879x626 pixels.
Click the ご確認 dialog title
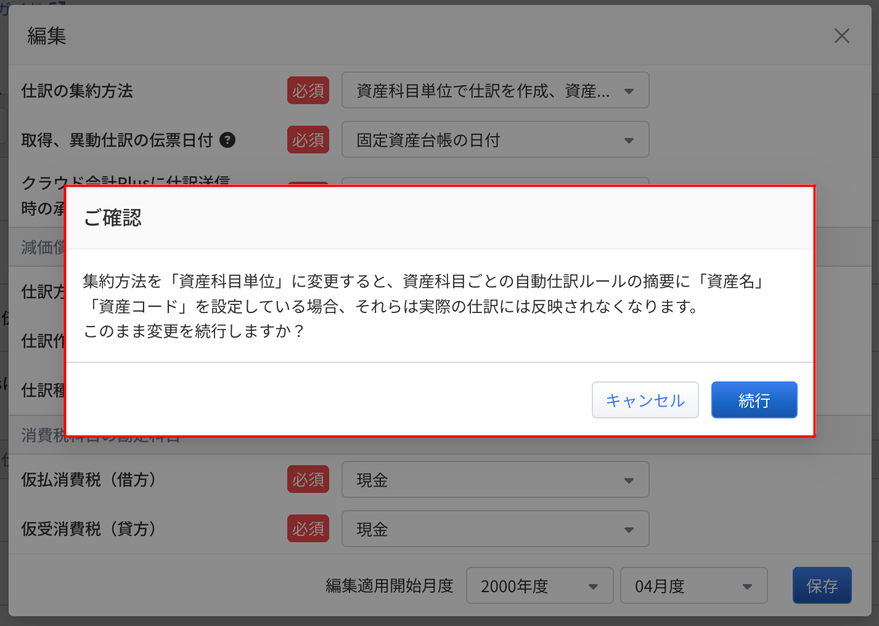113,217
